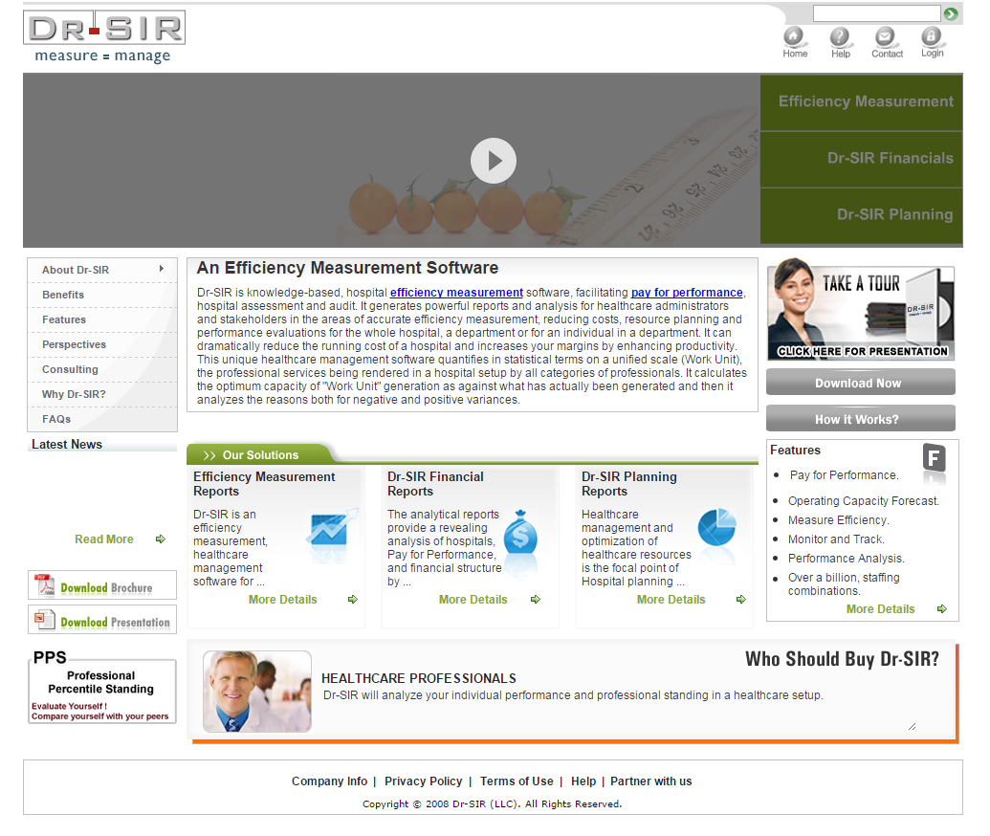The width and height of the screenshot is (990, 836).
Task: Follow the pay for performance hyperlink
Action: click(x=687, y=293)
